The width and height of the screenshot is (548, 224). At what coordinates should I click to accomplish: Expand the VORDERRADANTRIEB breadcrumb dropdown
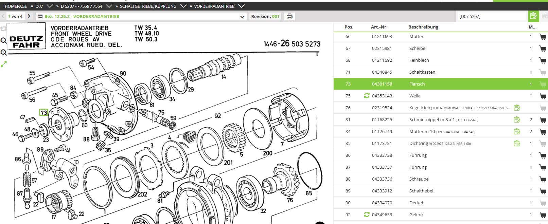241,6
